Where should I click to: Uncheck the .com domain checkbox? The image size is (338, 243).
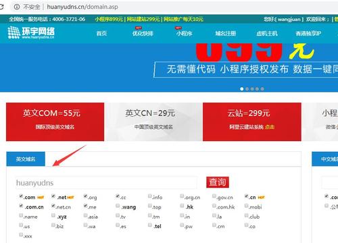[21, 196]
